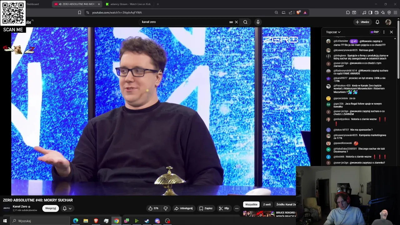Click the @ksawerynowak4835 Remsua goat chat message
400x225 pixels.
pos(353,50)
